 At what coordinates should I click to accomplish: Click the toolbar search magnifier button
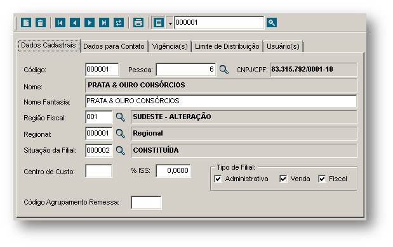coord(272,23)
